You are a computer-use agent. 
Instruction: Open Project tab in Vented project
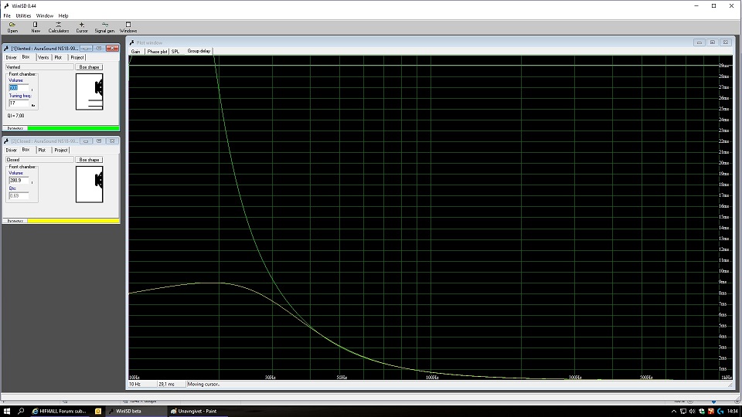pos(77,57)
